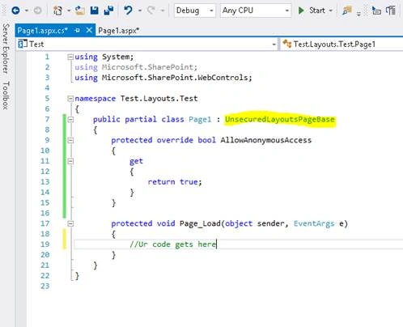The width and height of the screenshot is (403, 327).
Task: Open the Test.Layouts.Test.Page1 type dropdown
Action: pos(342,44)
